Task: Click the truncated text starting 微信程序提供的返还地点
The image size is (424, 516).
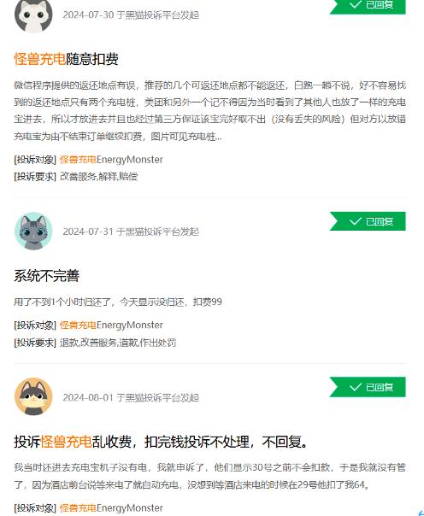Action: [209, 111]
